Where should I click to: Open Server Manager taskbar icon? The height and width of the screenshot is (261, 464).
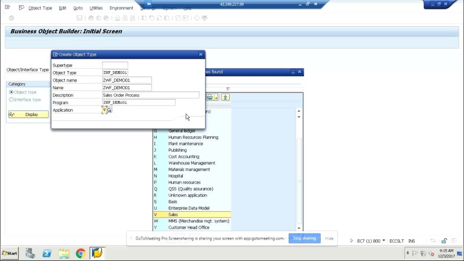click(x=30, y=253)
